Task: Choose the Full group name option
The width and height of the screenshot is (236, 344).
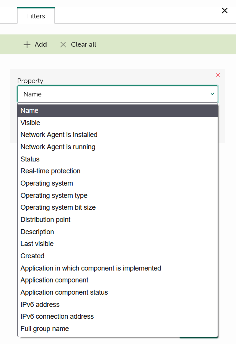Action: point(45,329)
